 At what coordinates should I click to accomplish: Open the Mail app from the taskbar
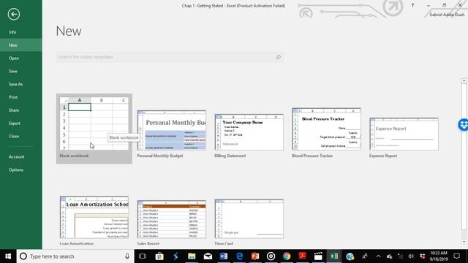tap(208, 256)
